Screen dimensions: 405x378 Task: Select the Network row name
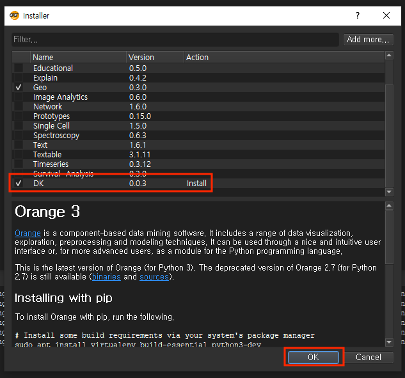48,106
